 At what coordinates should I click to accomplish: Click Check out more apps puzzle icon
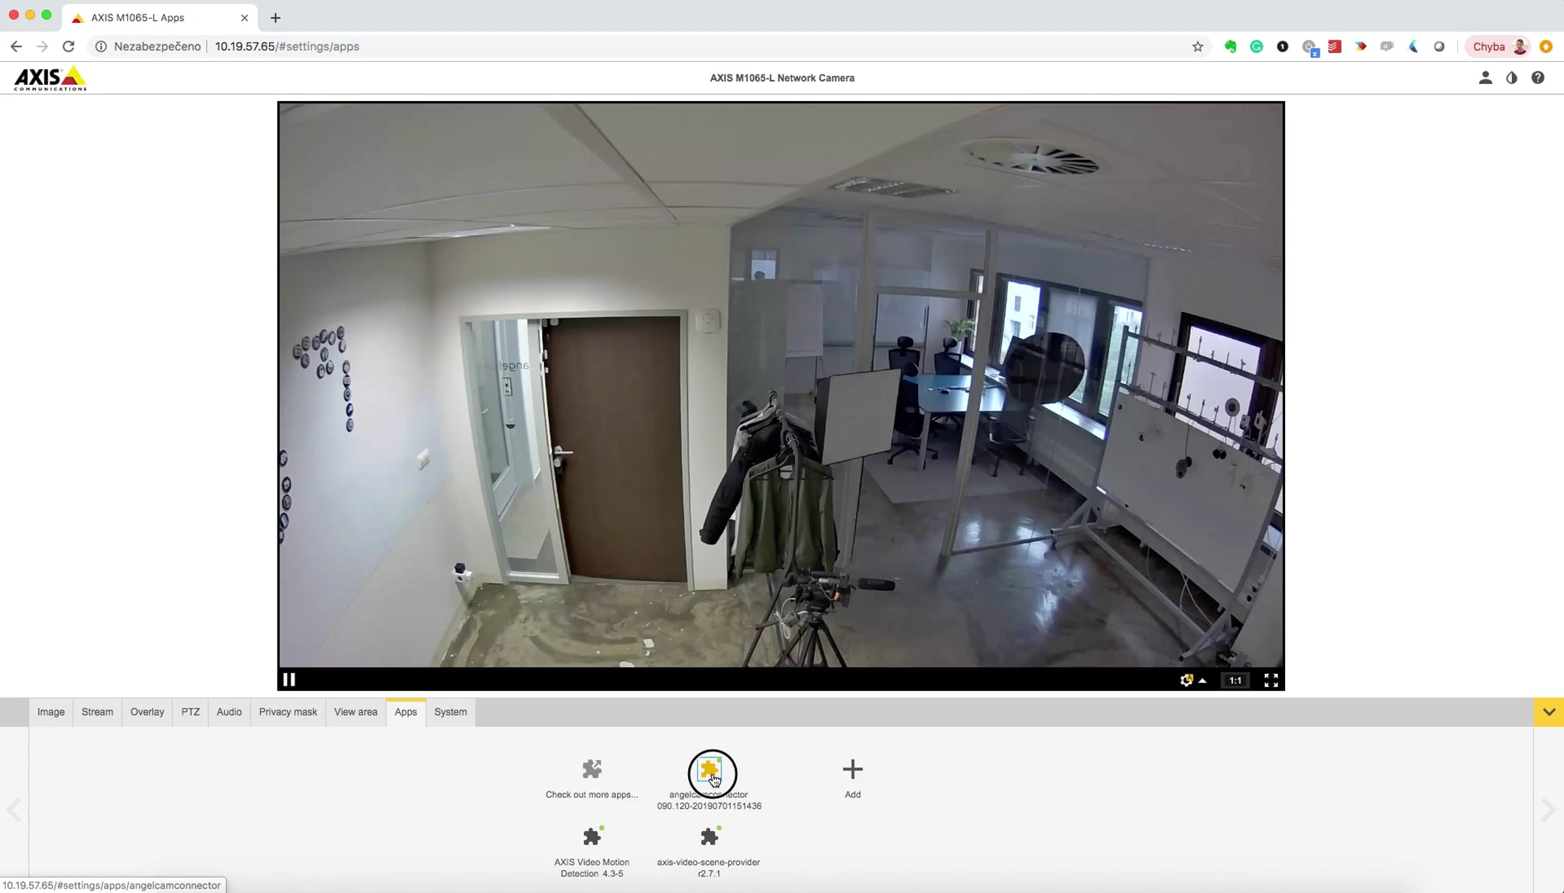point(592,769)
